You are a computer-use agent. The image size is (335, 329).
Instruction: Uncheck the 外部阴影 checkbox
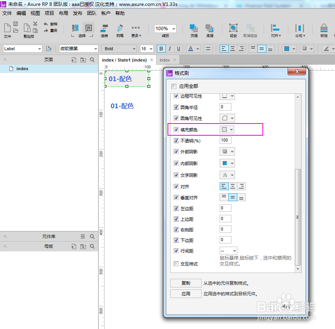pyautogui.click(x=176, y=151)
